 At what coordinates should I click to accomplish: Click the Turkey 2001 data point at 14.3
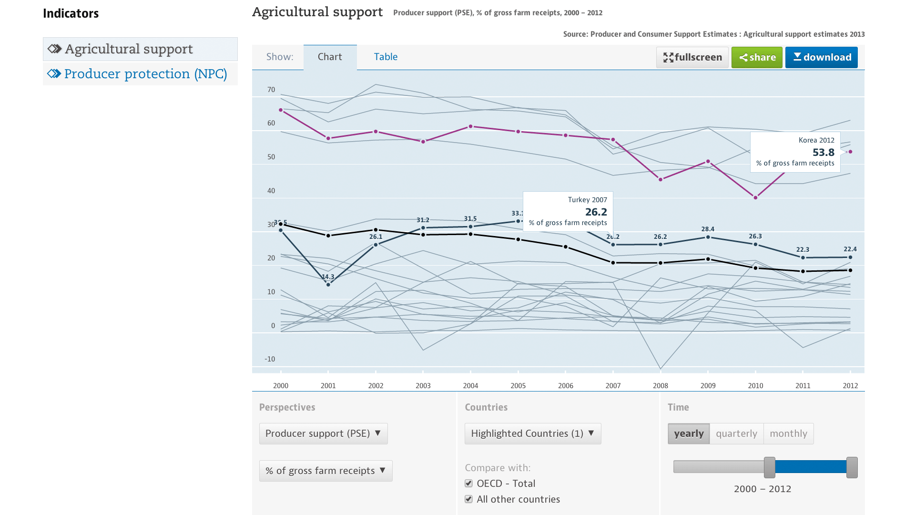328,285
